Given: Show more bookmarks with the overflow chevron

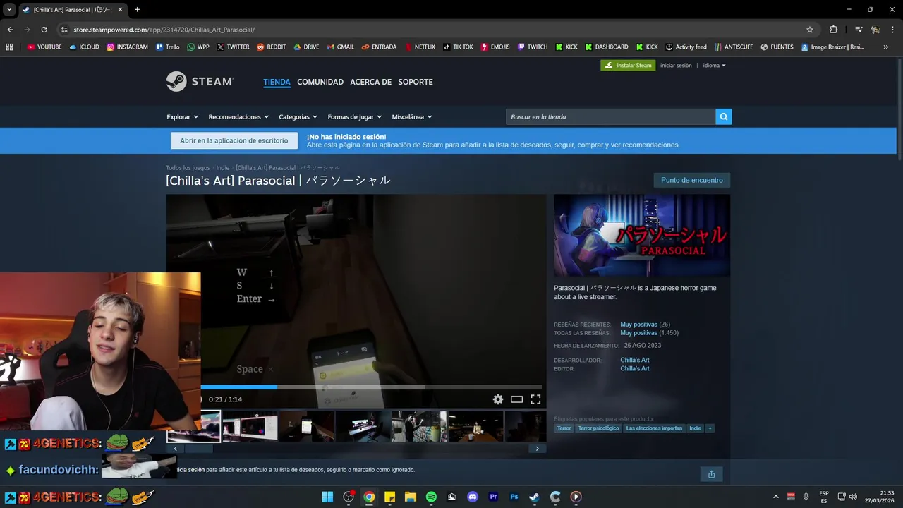Looking at the screenshot, I should click(885, 47).
